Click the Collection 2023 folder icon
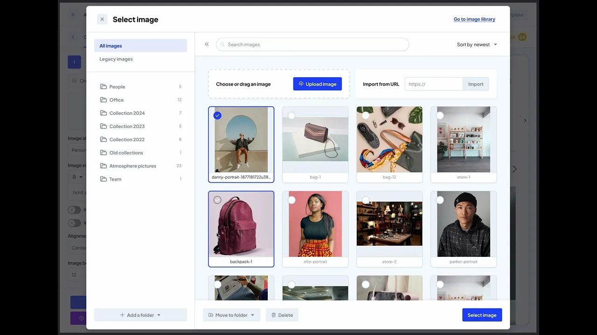Viewport: 597px width, 335px height. click(104, 126)
